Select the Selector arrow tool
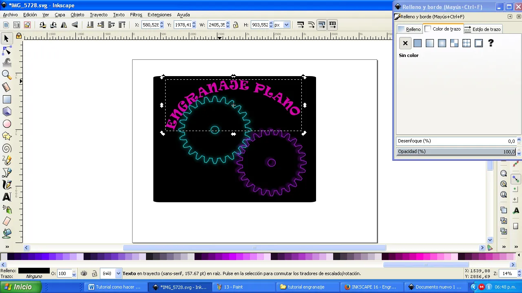Screen dimensions: 522x293 pyautogui.click(x=7, y=38)
